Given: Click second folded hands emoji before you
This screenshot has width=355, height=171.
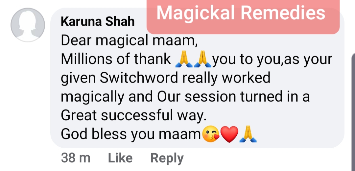Looking at the screenshot, I should (202, 59).
